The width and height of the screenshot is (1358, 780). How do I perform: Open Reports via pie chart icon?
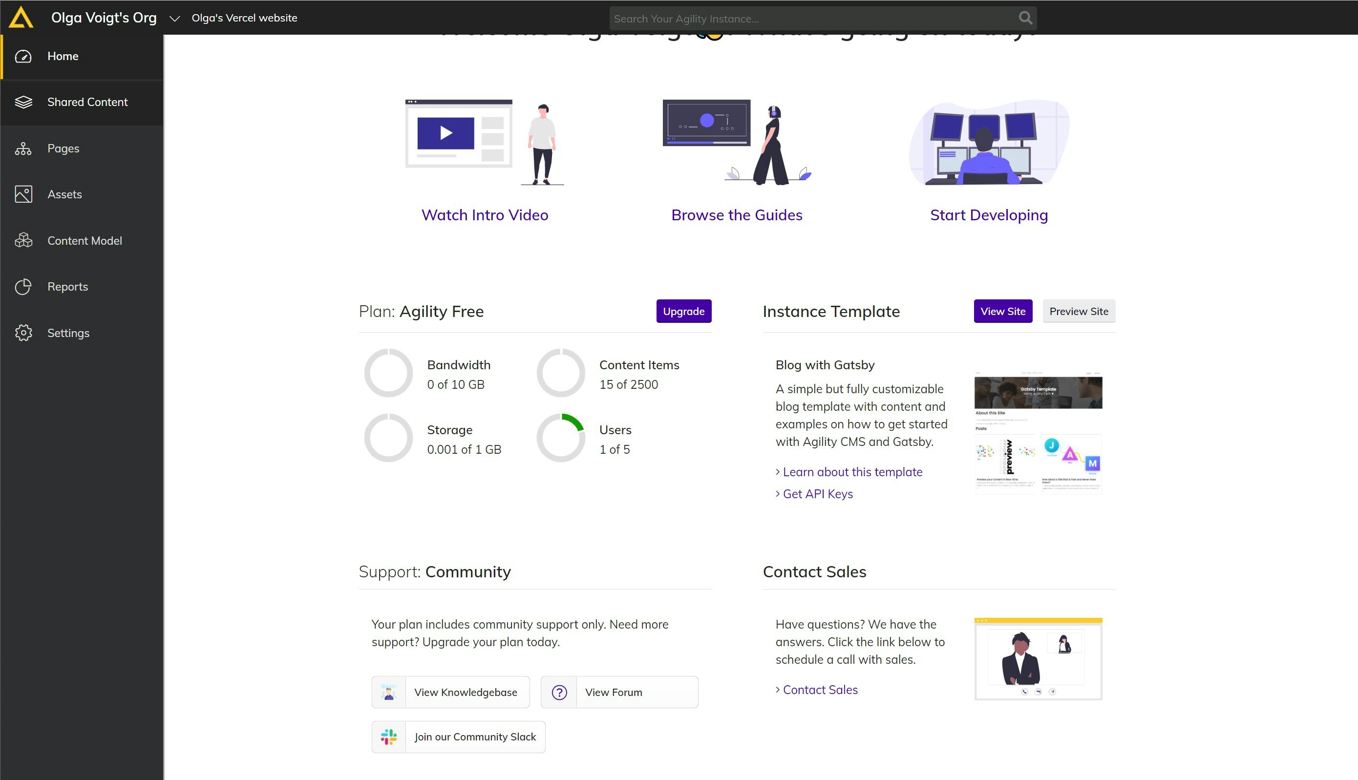[x=23, y=287]
